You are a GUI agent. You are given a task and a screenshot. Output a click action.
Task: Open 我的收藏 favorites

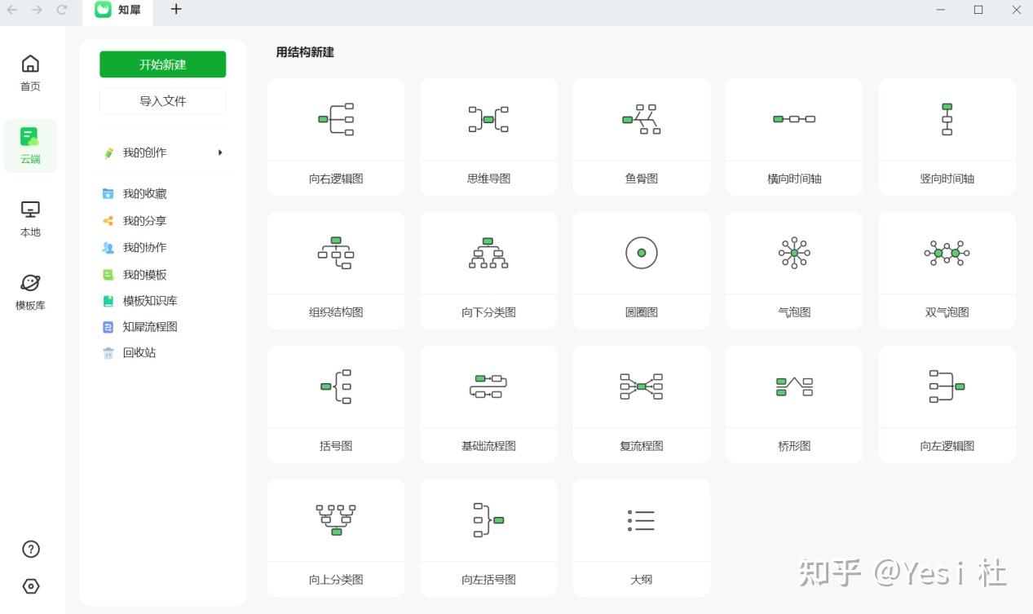[144, 193]
